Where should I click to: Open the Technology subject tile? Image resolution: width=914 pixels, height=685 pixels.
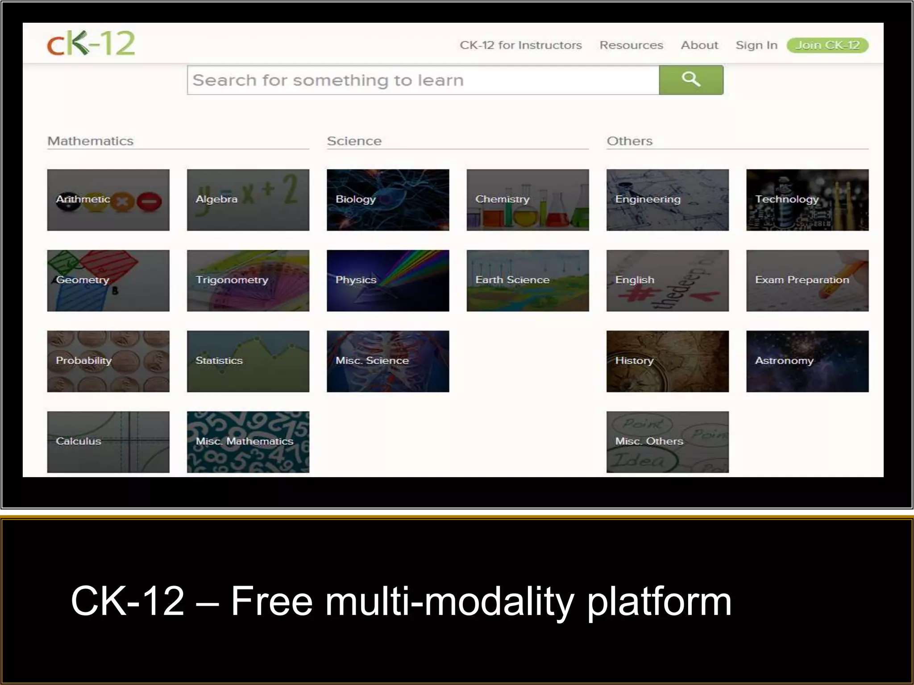click(807, 200)
